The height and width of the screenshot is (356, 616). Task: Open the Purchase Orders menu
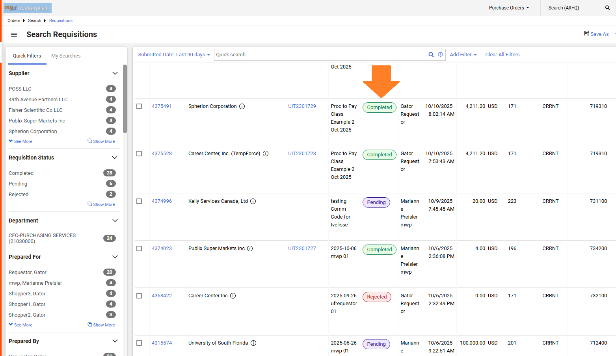[x=509, y=8]
